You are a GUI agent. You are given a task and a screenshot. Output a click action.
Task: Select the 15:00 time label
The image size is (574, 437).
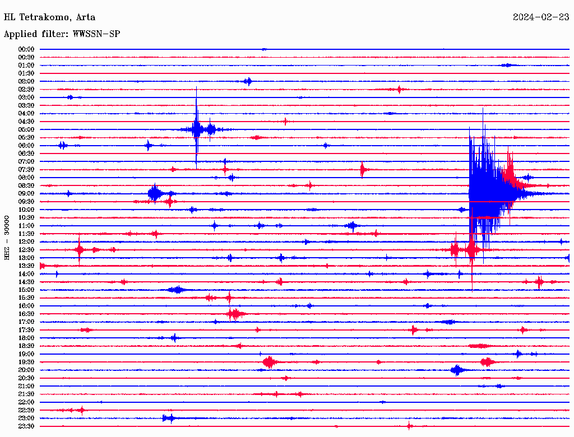[26, 290]
